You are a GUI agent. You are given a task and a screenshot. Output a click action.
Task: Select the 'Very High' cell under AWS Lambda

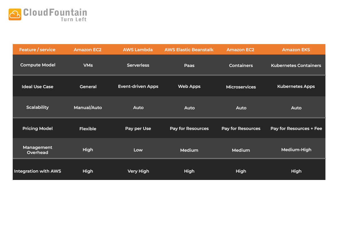point(138,171)
